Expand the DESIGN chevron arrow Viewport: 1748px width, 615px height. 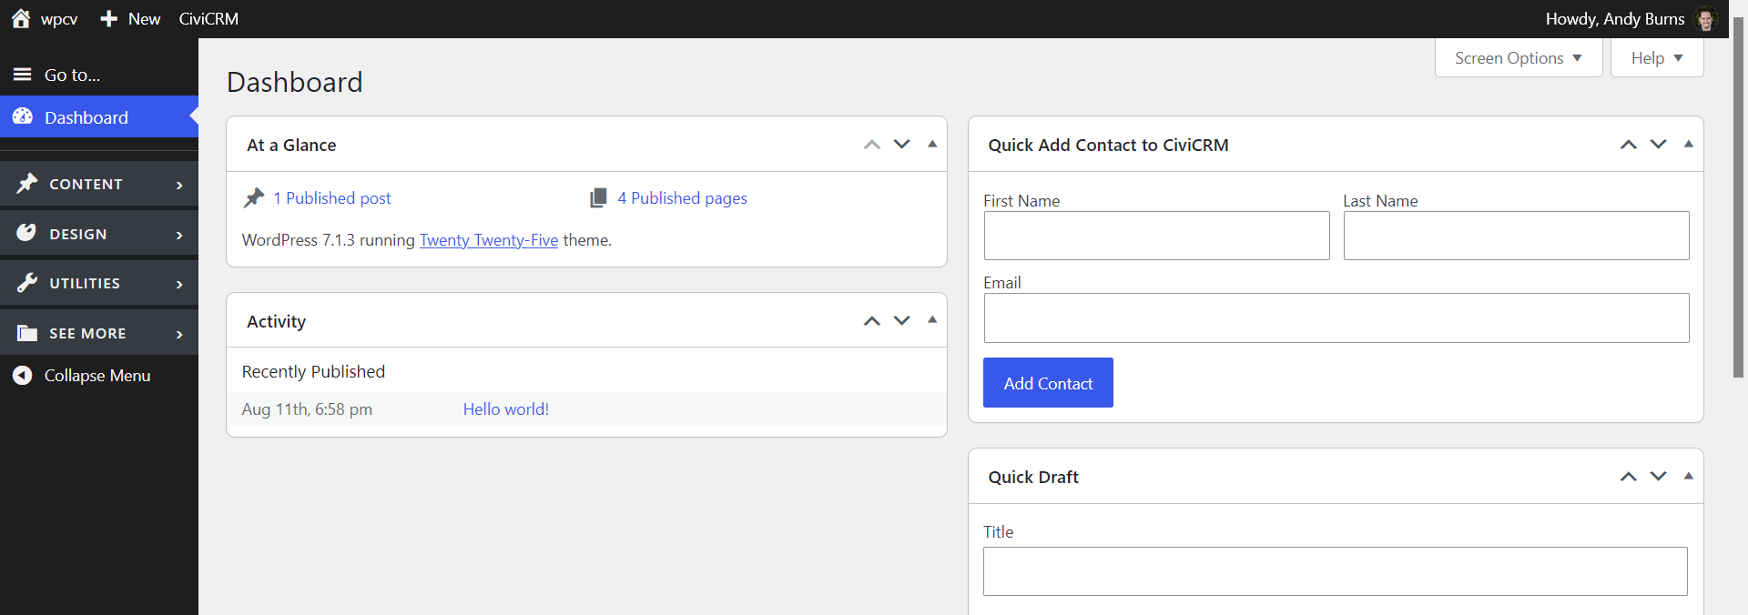point(179,235)
